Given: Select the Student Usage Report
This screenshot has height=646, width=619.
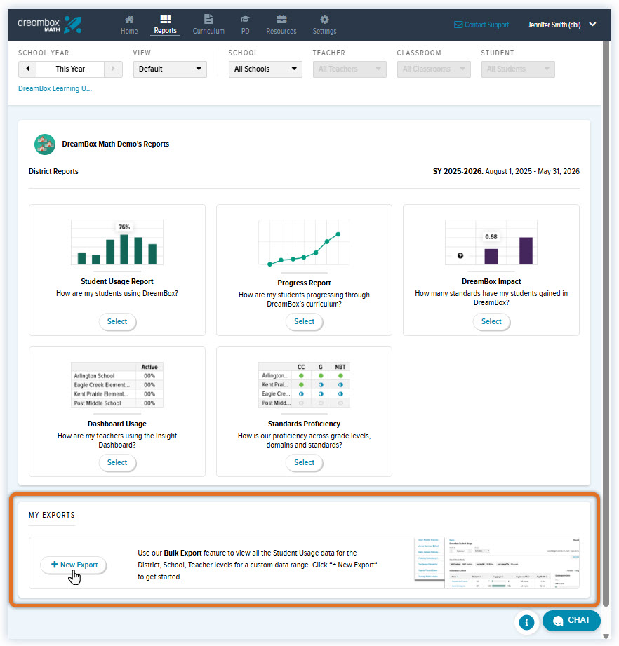Looking at the screenshot, I should pos(117,321).
